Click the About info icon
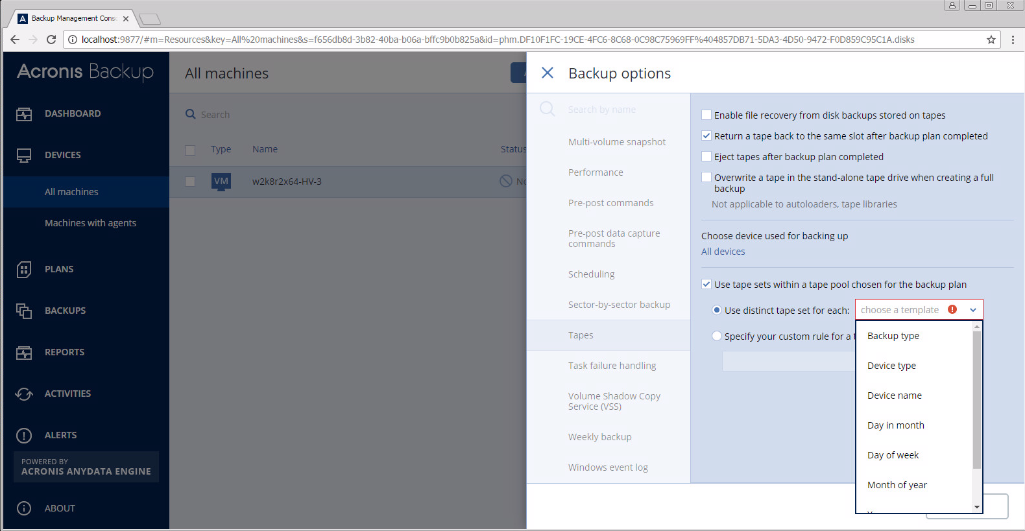 coord(24,508)
